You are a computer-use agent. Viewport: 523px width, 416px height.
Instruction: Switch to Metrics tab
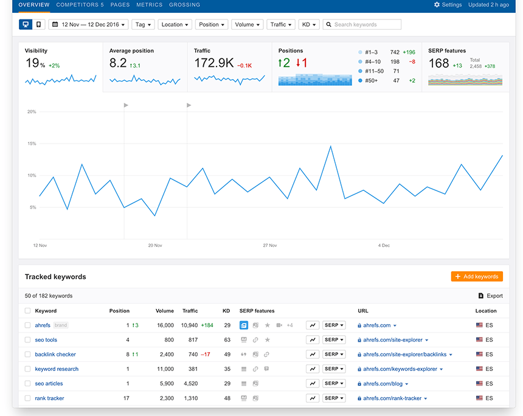149,5
